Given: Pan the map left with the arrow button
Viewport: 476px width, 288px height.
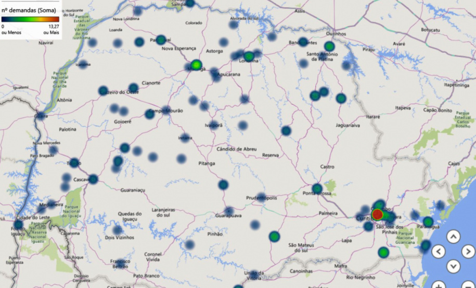Looking at the screenshot, I should point(439,252).
